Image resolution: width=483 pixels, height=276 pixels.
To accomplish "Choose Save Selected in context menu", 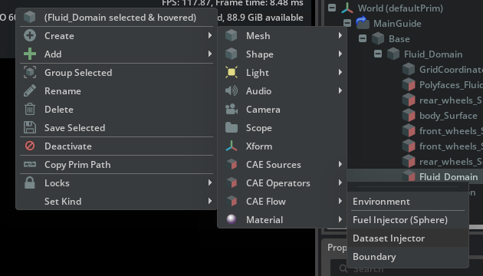I will coord(117,128).
